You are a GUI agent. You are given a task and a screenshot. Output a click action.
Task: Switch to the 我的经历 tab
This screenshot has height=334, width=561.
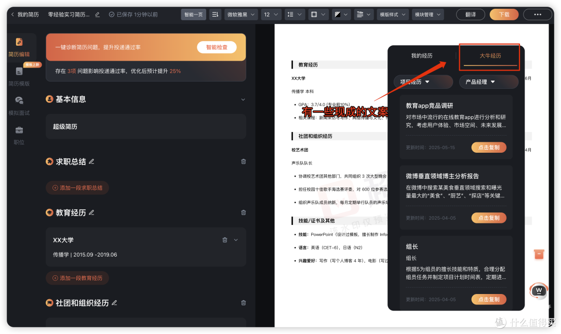(x=421, y=56)
